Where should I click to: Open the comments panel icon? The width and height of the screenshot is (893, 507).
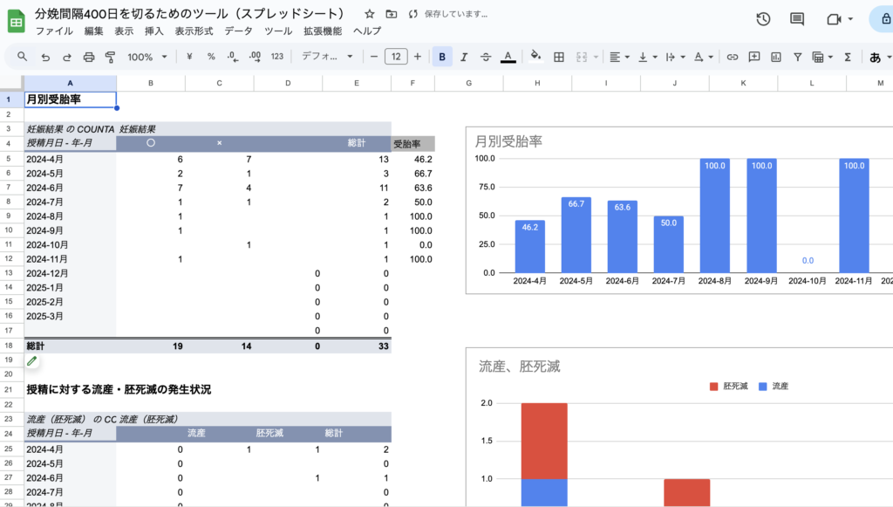(x=796, y=19)
